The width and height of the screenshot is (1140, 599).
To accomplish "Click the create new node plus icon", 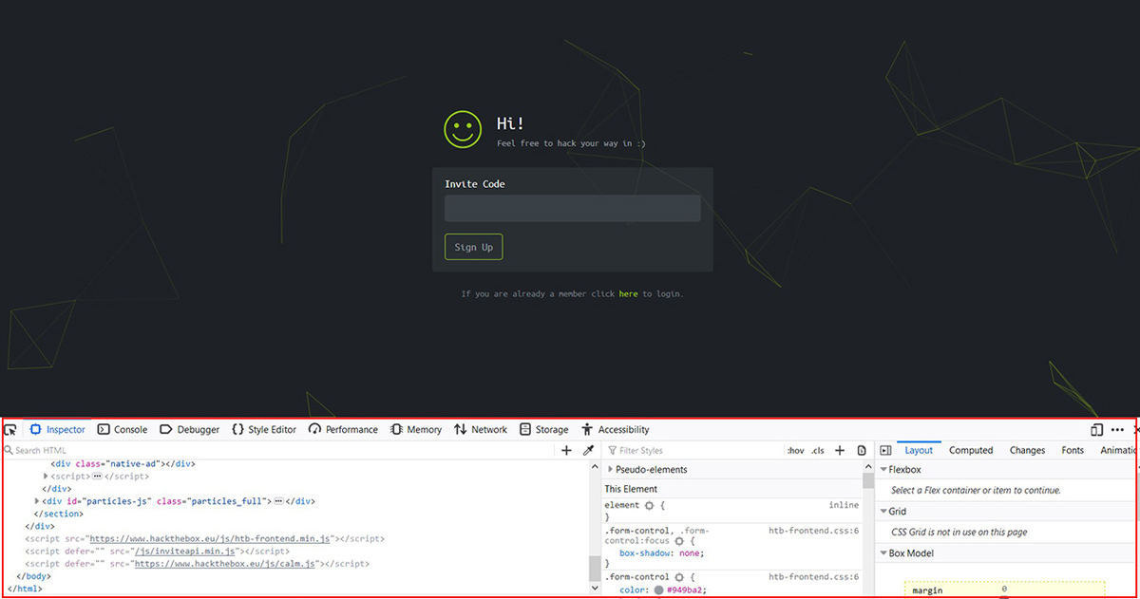I will (x=567, y=451).
